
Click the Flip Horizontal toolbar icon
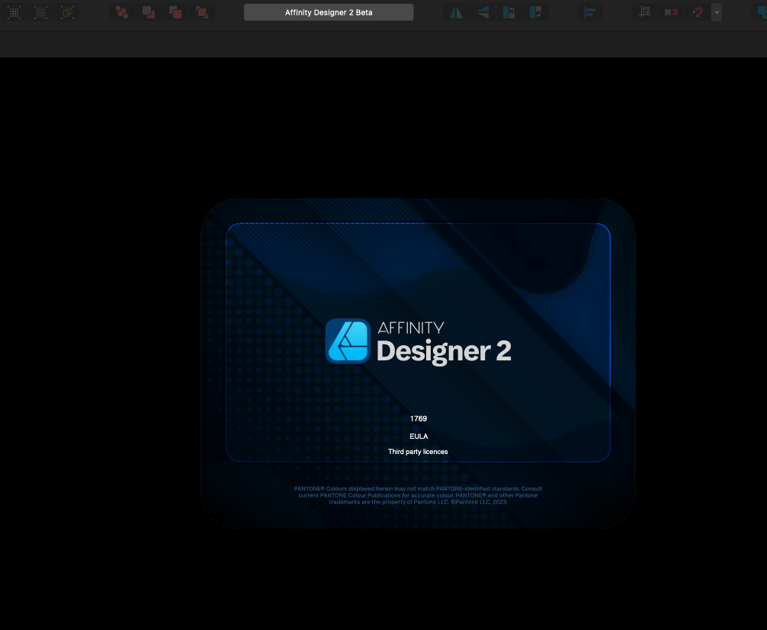click(x=455, y=12)
